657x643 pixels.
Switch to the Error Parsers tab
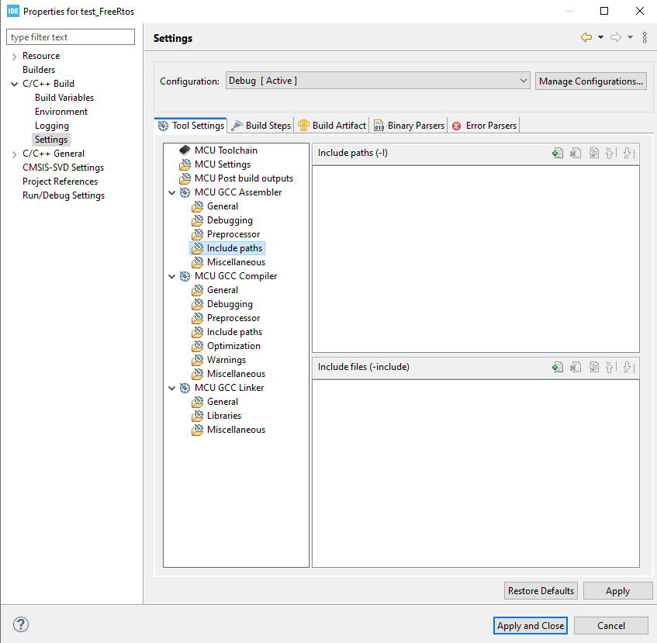point(484,125)
